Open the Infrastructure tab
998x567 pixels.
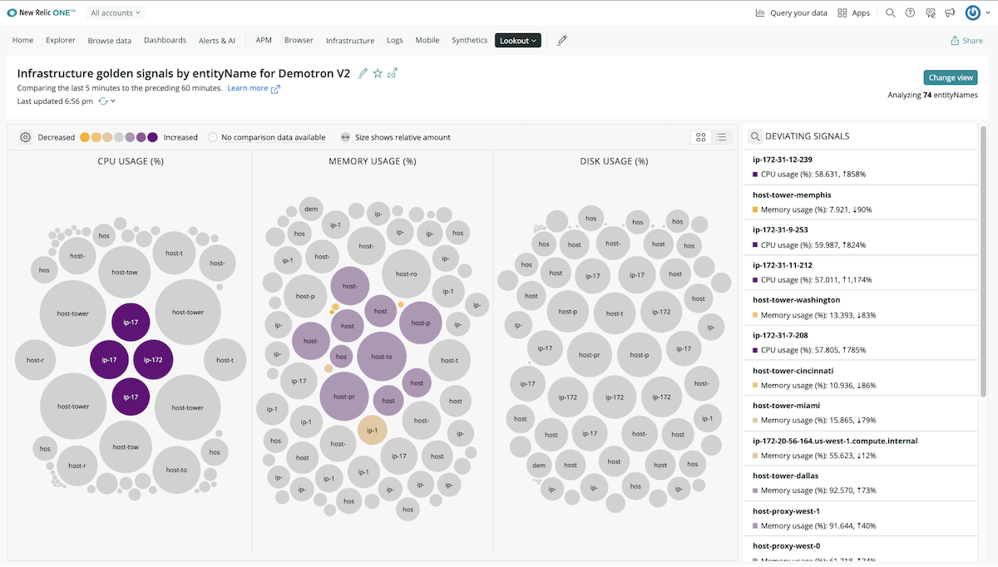coord(350,40)
